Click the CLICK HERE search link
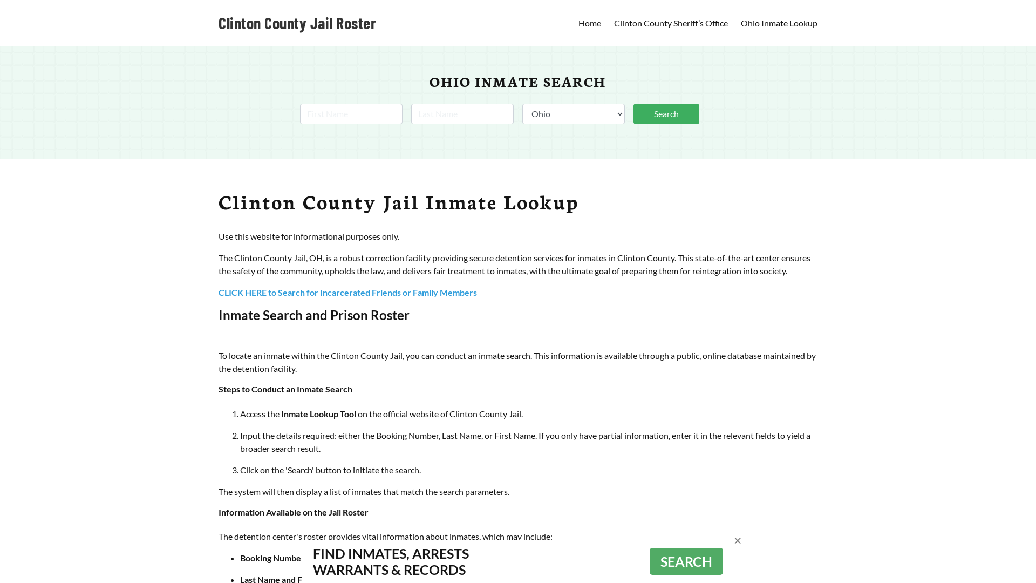The width and height of the screenshot is (1036, 583). [x=347, y=293]
